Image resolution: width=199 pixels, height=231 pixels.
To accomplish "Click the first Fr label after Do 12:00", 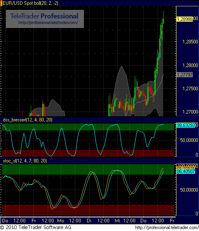I will point(34,221).
